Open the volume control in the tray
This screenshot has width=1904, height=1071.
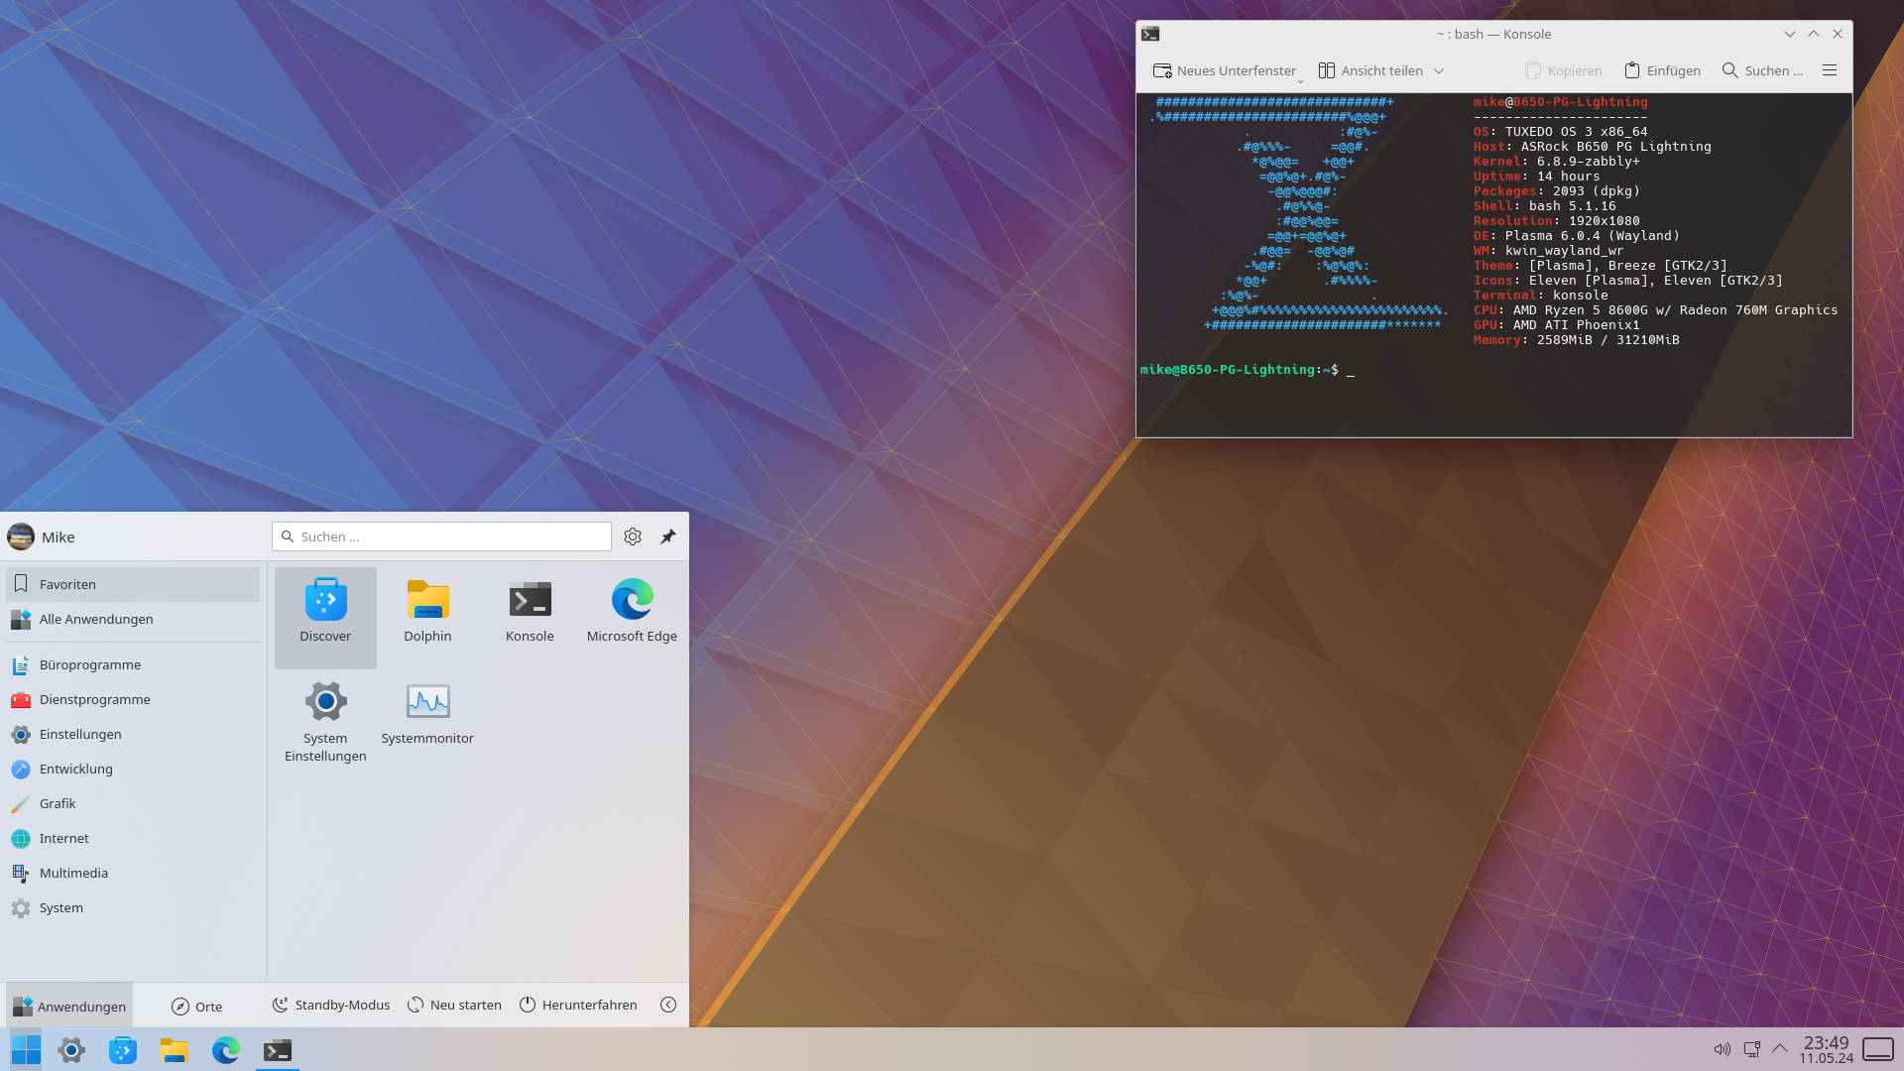click(1721, 1048)
